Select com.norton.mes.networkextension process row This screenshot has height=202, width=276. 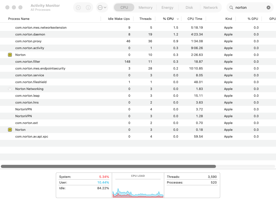point(138,28)
